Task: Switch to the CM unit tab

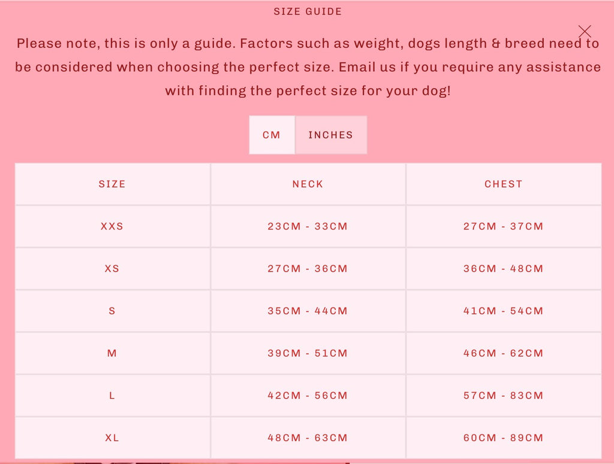Action: coord(272,135)
